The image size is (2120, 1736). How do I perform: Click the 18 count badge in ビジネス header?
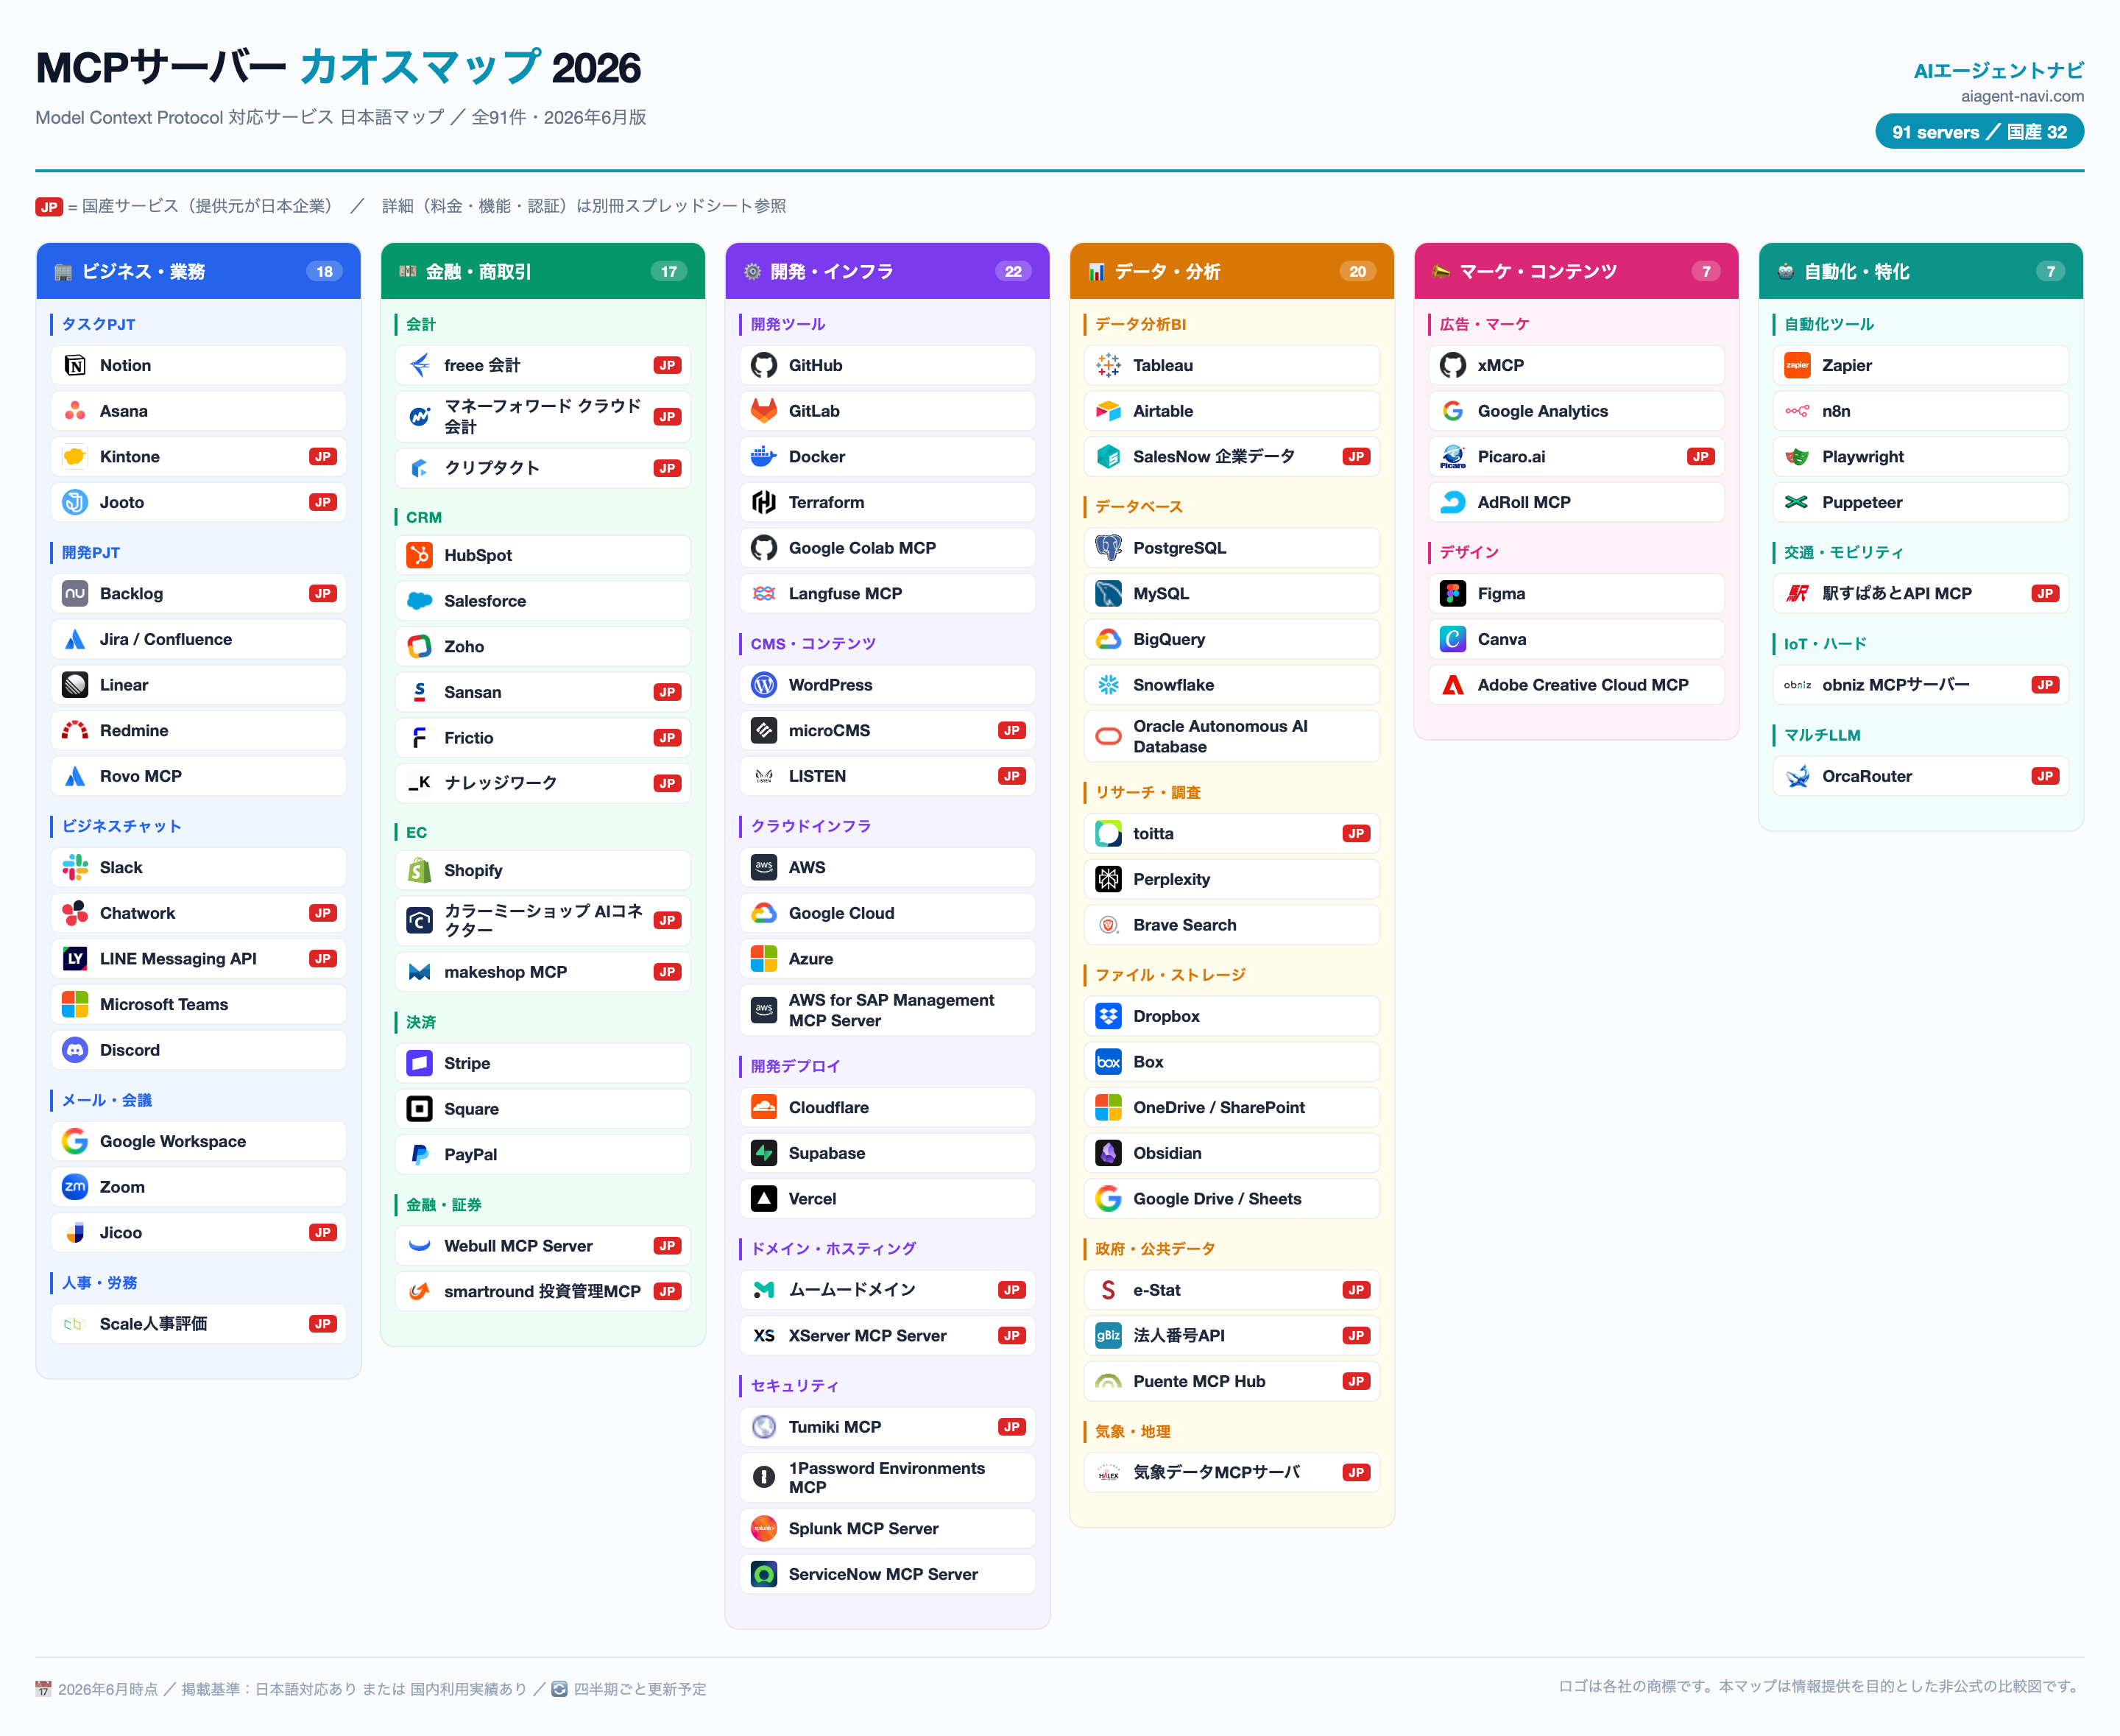point(325,272)
